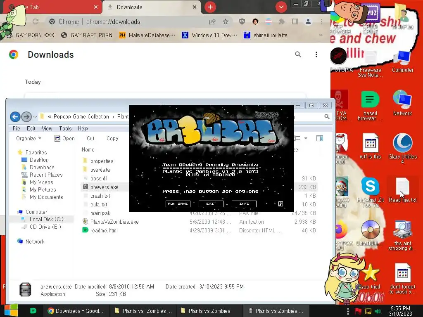423x317 pixels.
Task: Open UltraBULL disc desktop icon
Action: [370, 233]
